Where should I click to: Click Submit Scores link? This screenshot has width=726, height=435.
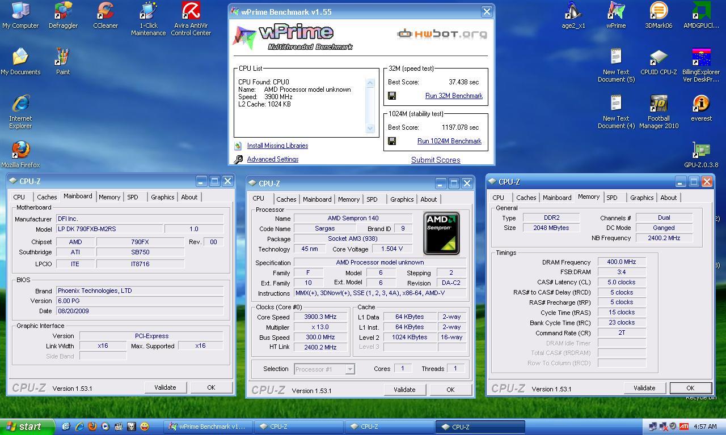[x=436, y=160]
